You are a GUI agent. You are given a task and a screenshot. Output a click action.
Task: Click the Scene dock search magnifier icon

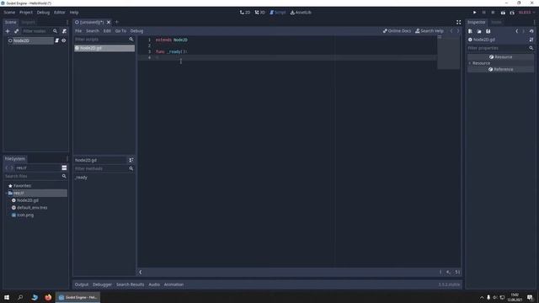click(x=55, y=31)
